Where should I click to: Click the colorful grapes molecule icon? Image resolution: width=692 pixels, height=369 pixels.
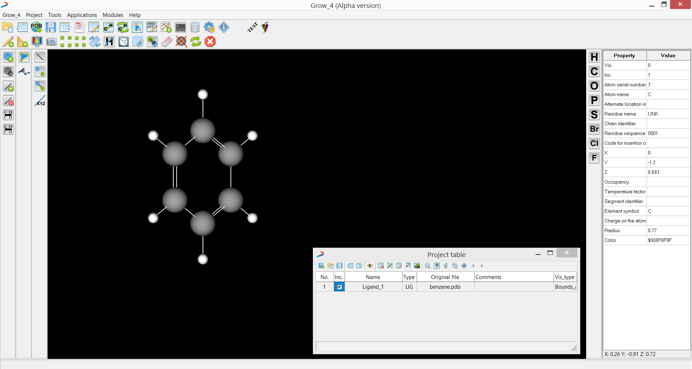click(265, 27)
